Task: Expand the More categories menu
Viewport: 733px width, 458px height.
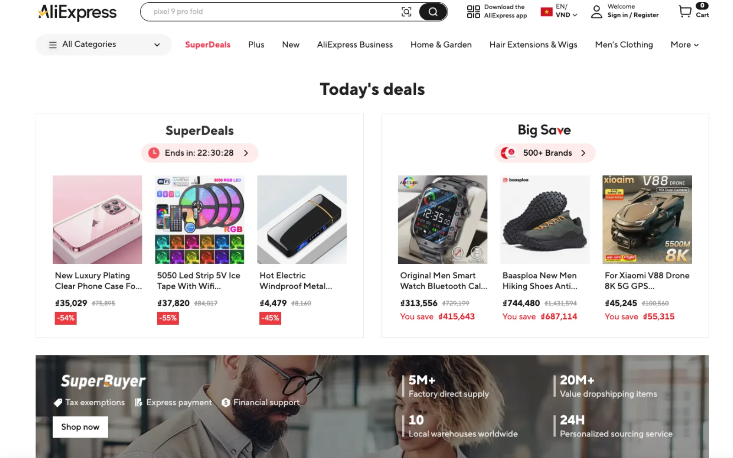Action: (684, 44)
